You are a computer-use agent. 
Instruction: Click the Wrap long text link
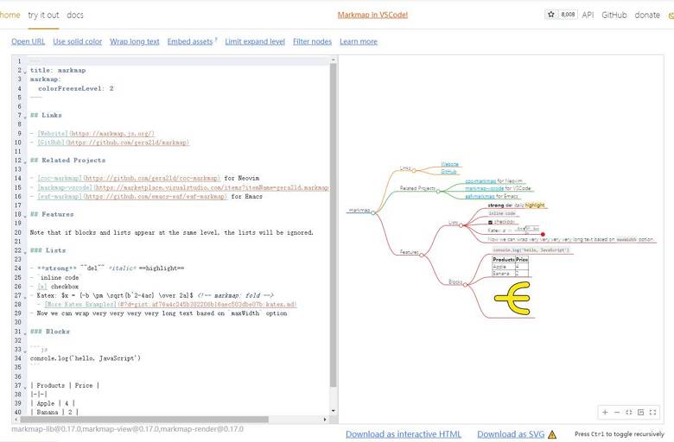tap(135, 41)
